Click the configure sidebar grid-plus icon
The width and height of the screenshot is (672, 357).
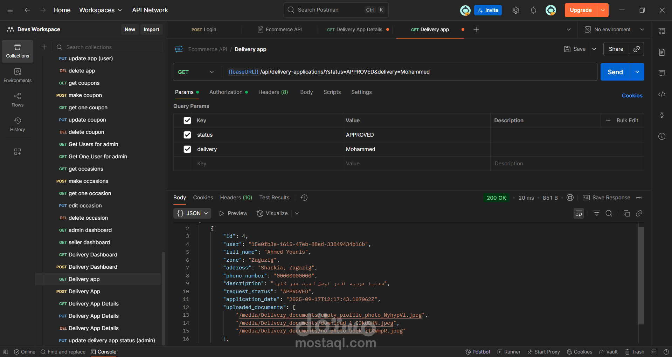pyautogui.click(x=18, y=152)
